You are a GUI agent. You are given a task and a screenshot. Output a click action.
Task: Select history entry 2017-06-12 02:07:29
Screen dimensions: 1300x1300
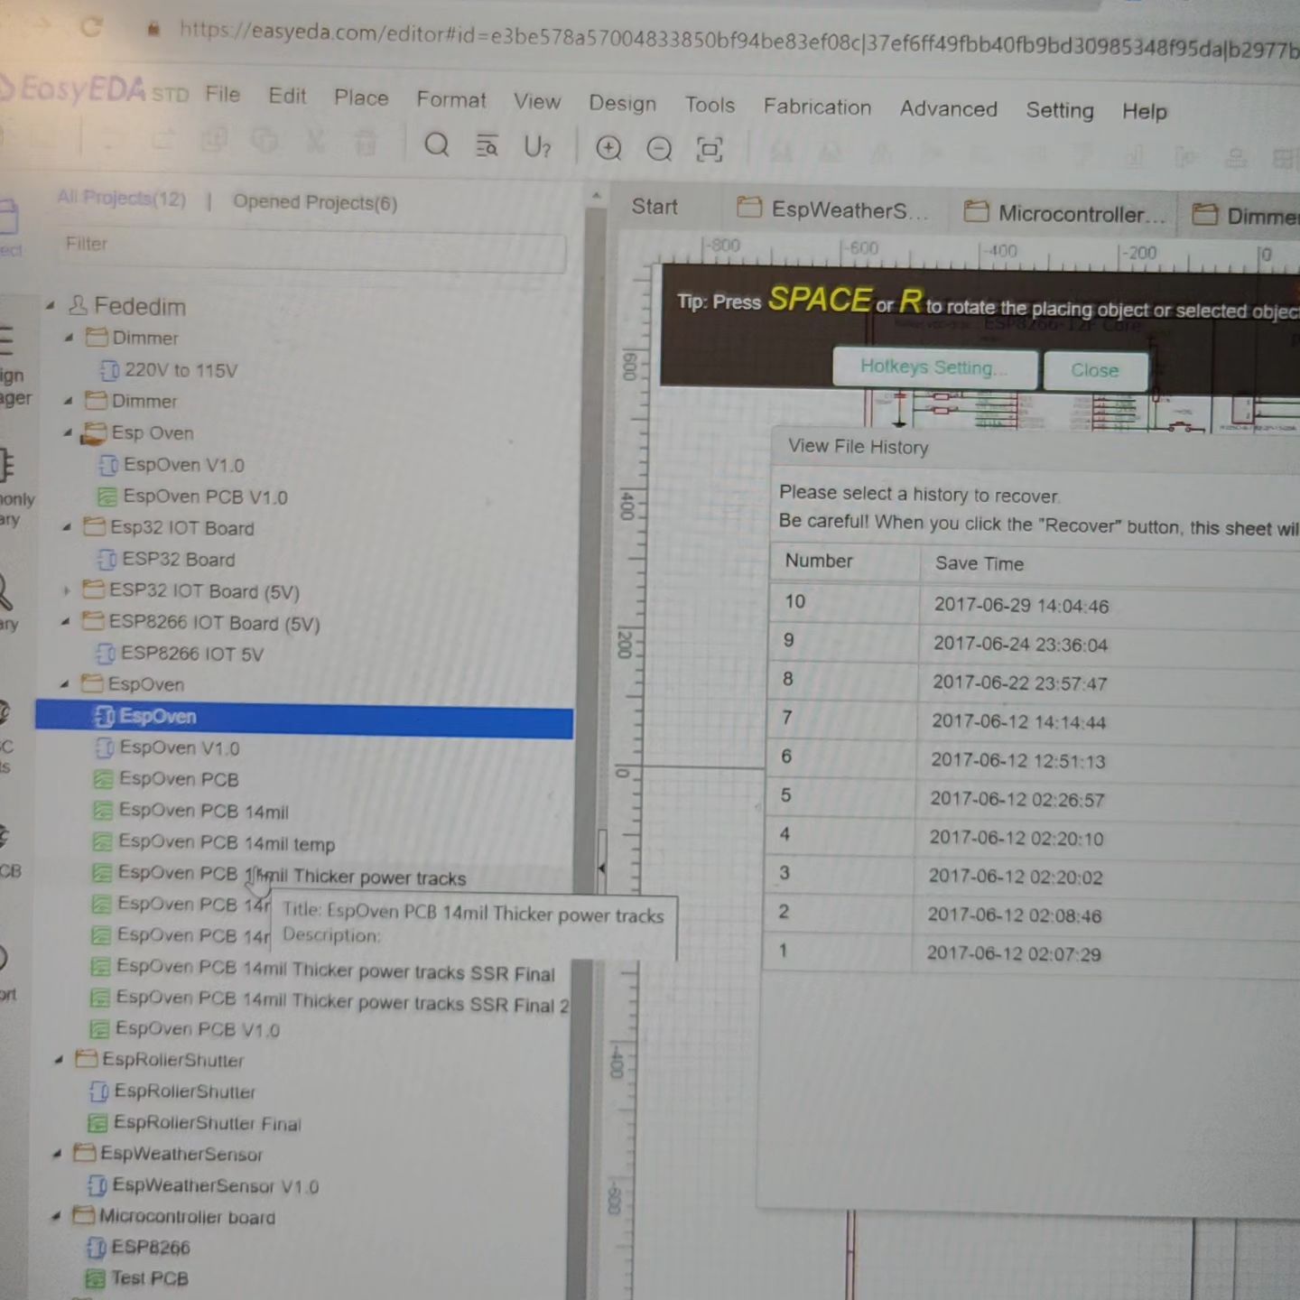[x=1032, y=952]
